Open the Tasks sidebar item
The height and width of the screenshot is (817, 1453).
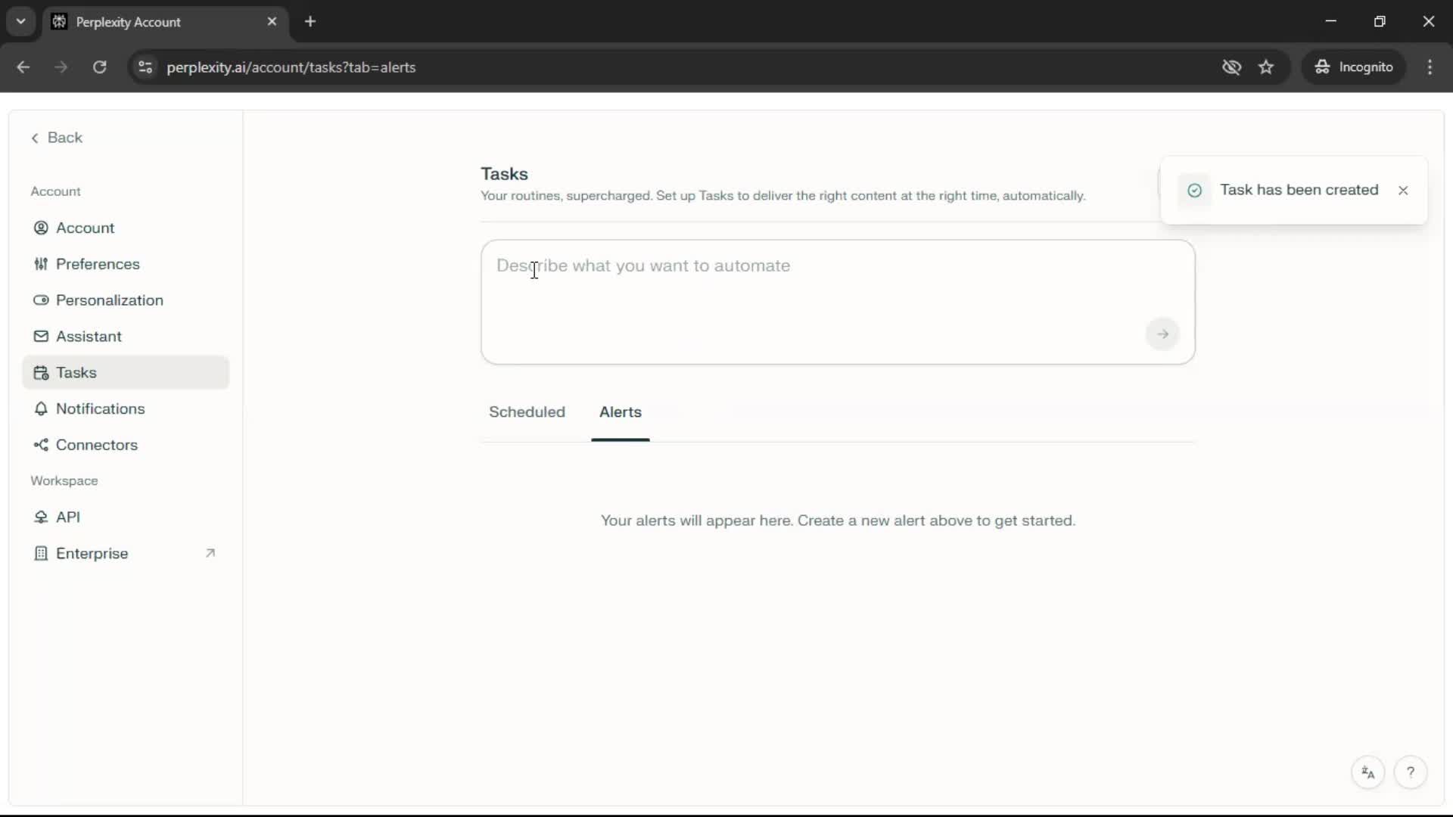[x=76, y=372]
